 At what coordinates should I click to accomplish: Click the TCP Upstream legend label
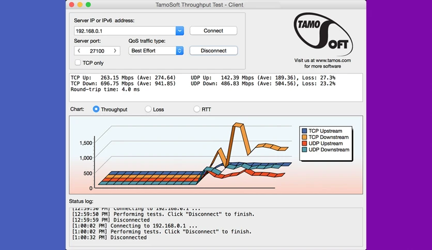(326, 131)
